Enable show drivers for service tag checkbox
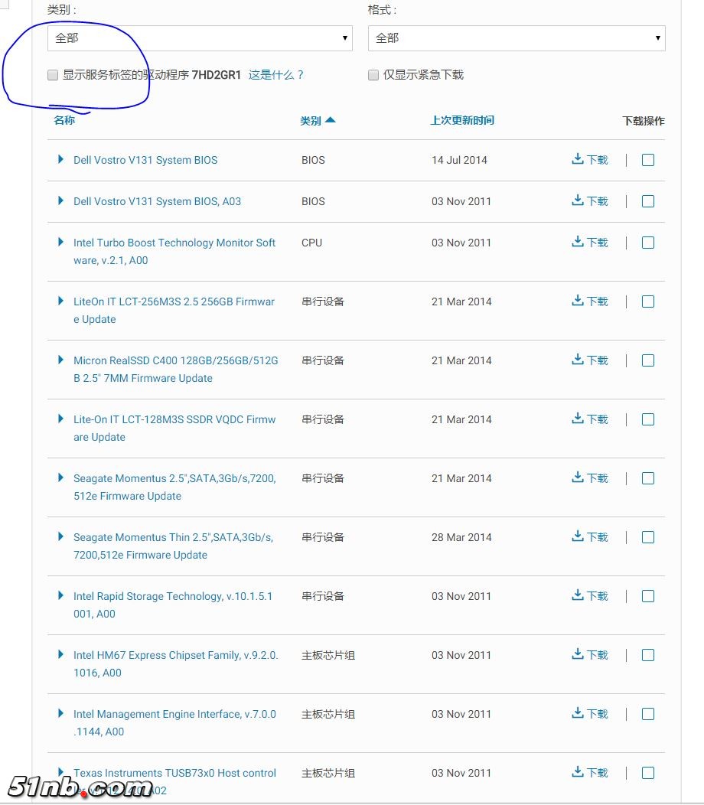704x805 pixels. pos(53,75)
